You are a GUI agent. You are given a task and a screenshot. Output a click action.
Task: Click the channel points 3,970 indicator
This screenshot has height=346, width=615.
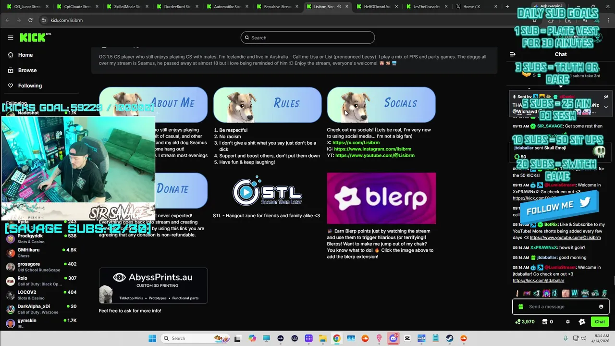pos(525,322)
